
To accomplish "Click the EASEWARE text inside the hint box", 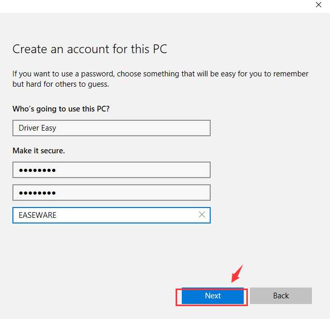I will click(x=38, y=215).
